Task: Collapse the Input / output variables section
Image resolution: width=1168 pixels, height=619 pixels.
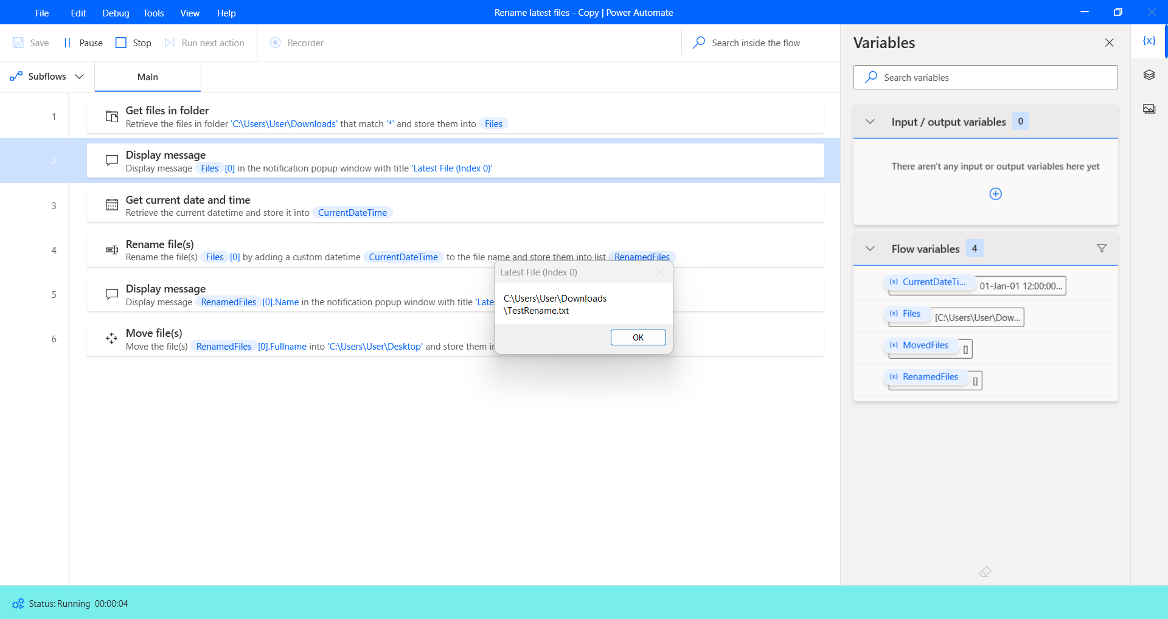Action: (871, 121)
